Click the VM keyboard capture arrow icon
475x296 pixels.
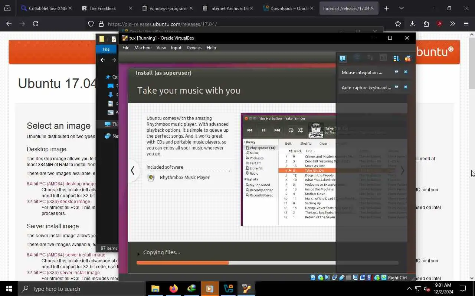pos(384,277)
